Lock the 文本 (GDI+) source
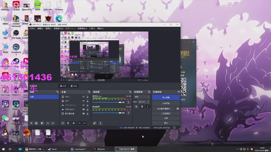271x152 pixels. [x=87, y=109]
